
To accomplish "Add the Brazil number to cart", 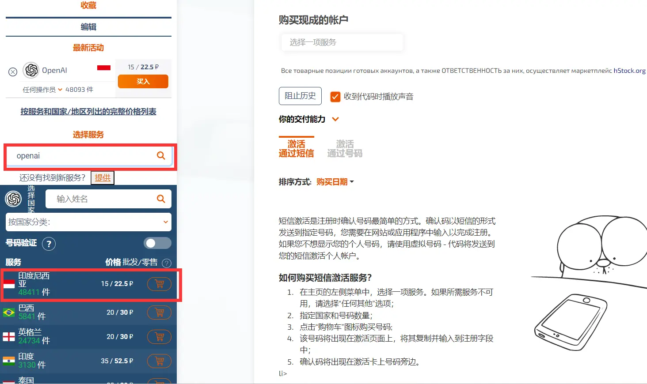I will [159, 312].
